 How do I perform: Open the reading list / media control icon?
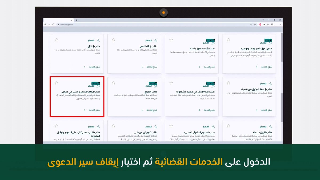click(x=268, y=24)
